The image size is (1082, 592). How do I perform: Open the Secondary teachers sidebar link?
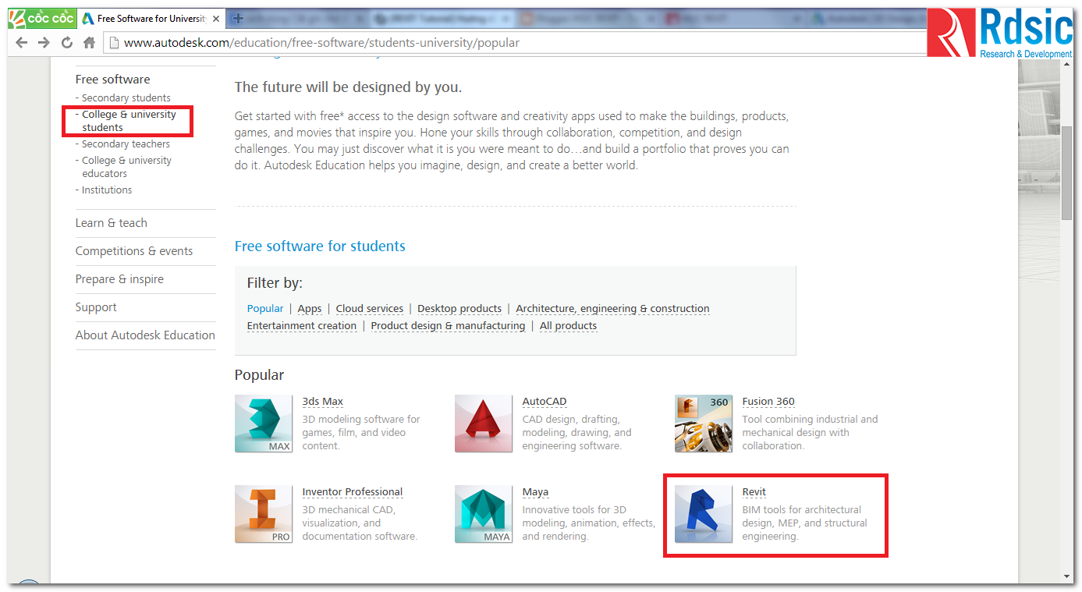tap(126, 144)
